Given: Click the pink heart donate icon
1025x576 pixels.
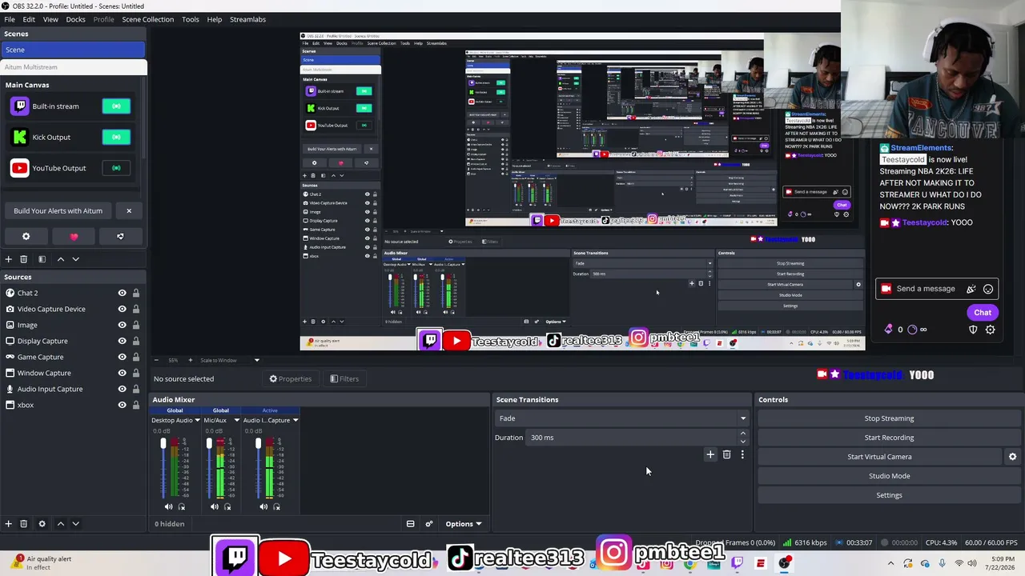Looking at the screenshot, I should click(x=74, y=236).
